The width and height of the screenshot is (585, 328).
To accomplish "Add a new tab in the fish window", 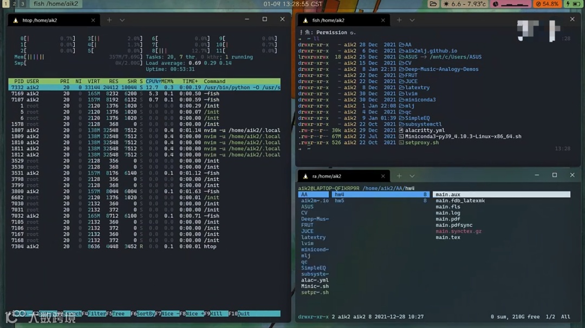I will coord(399,20).
